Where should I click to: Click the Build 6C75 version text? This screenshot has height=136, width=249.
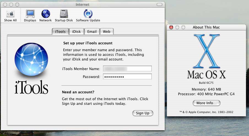point(206,83)
